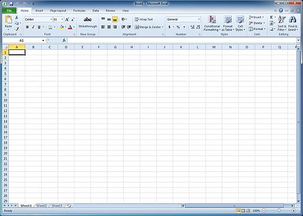This screenshot has width=303, height=216.
Task: Open the Format dropdown in Cells group
Action: tap(257, 29)
